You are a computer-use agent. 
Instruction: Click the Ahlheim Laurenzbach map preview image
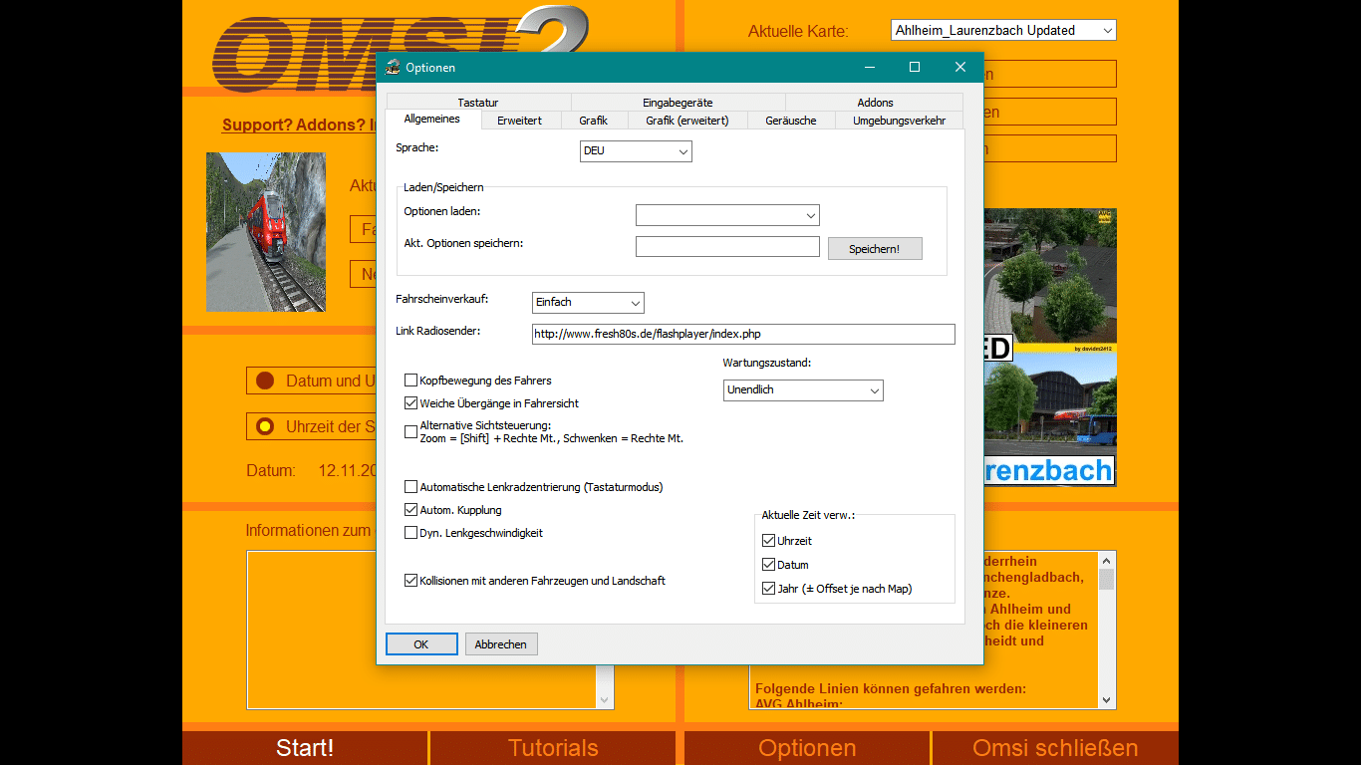point(1049,347)
